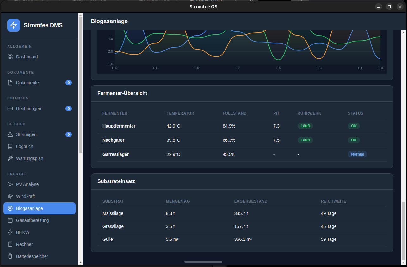Click the Logbuch book icon
The height and width of the screenshot is (267, 407).
click(x=10, y=146)
